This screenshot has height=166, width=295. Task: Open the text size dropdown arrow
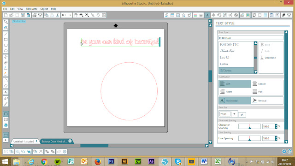234,114
